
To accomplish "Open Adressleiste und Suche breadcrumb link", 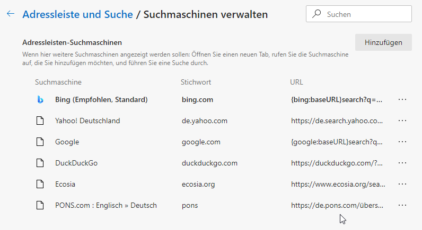I will [x=77, y=14].
